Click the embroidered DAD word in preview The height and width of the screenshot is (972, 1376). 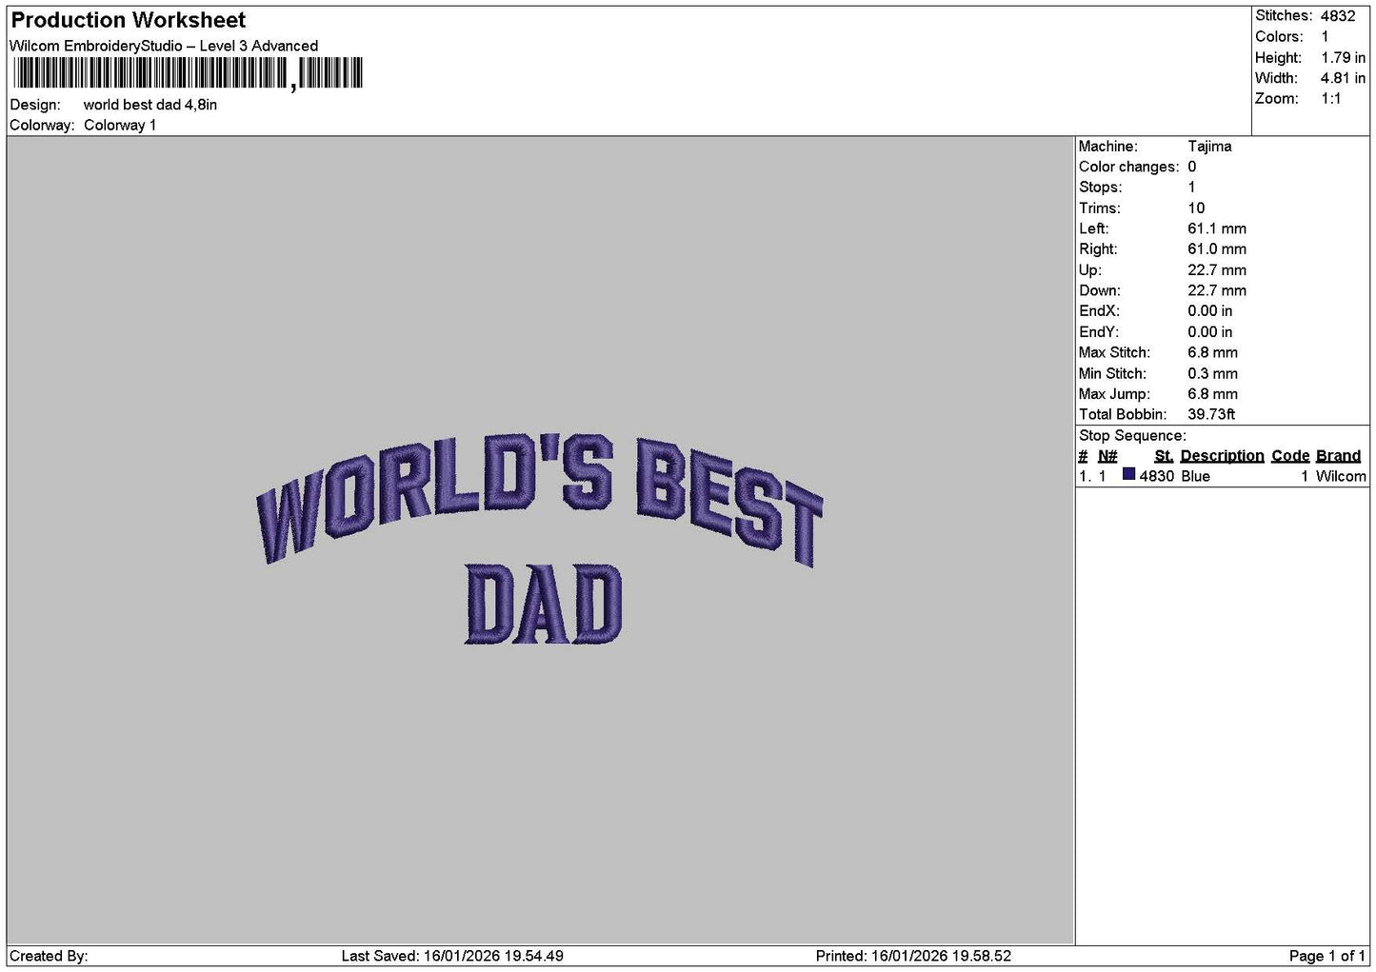tap(544, 605)
